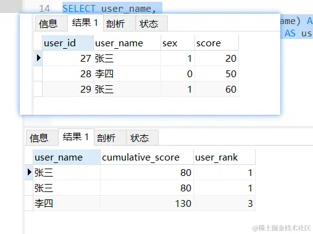313x234 pixels.
Task: Select user_rank value 3
Action: click(224, 203)
